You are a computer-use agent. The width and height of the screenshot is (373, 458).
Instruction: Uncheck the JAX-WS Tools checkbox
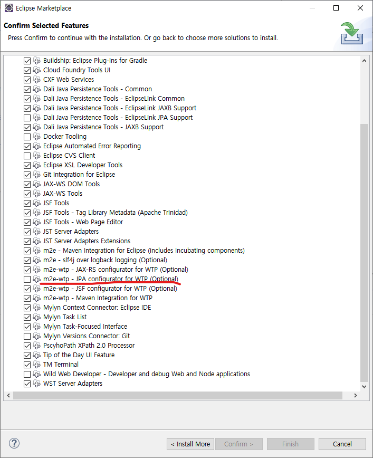coord(27,194)
